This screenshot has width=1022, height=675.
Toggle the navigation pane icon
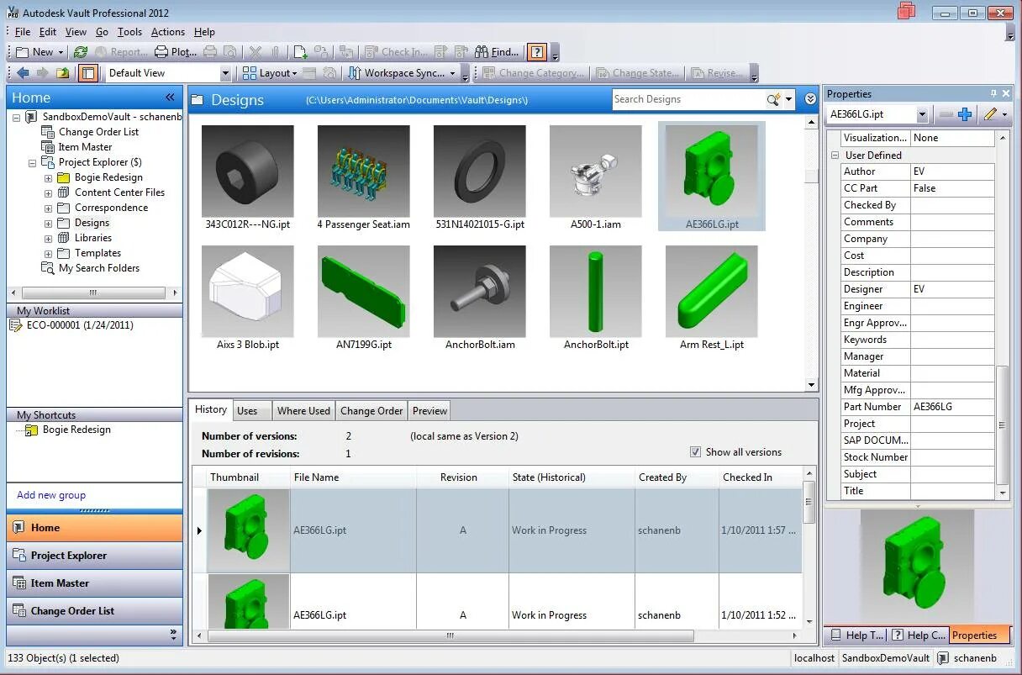[87, 73]
